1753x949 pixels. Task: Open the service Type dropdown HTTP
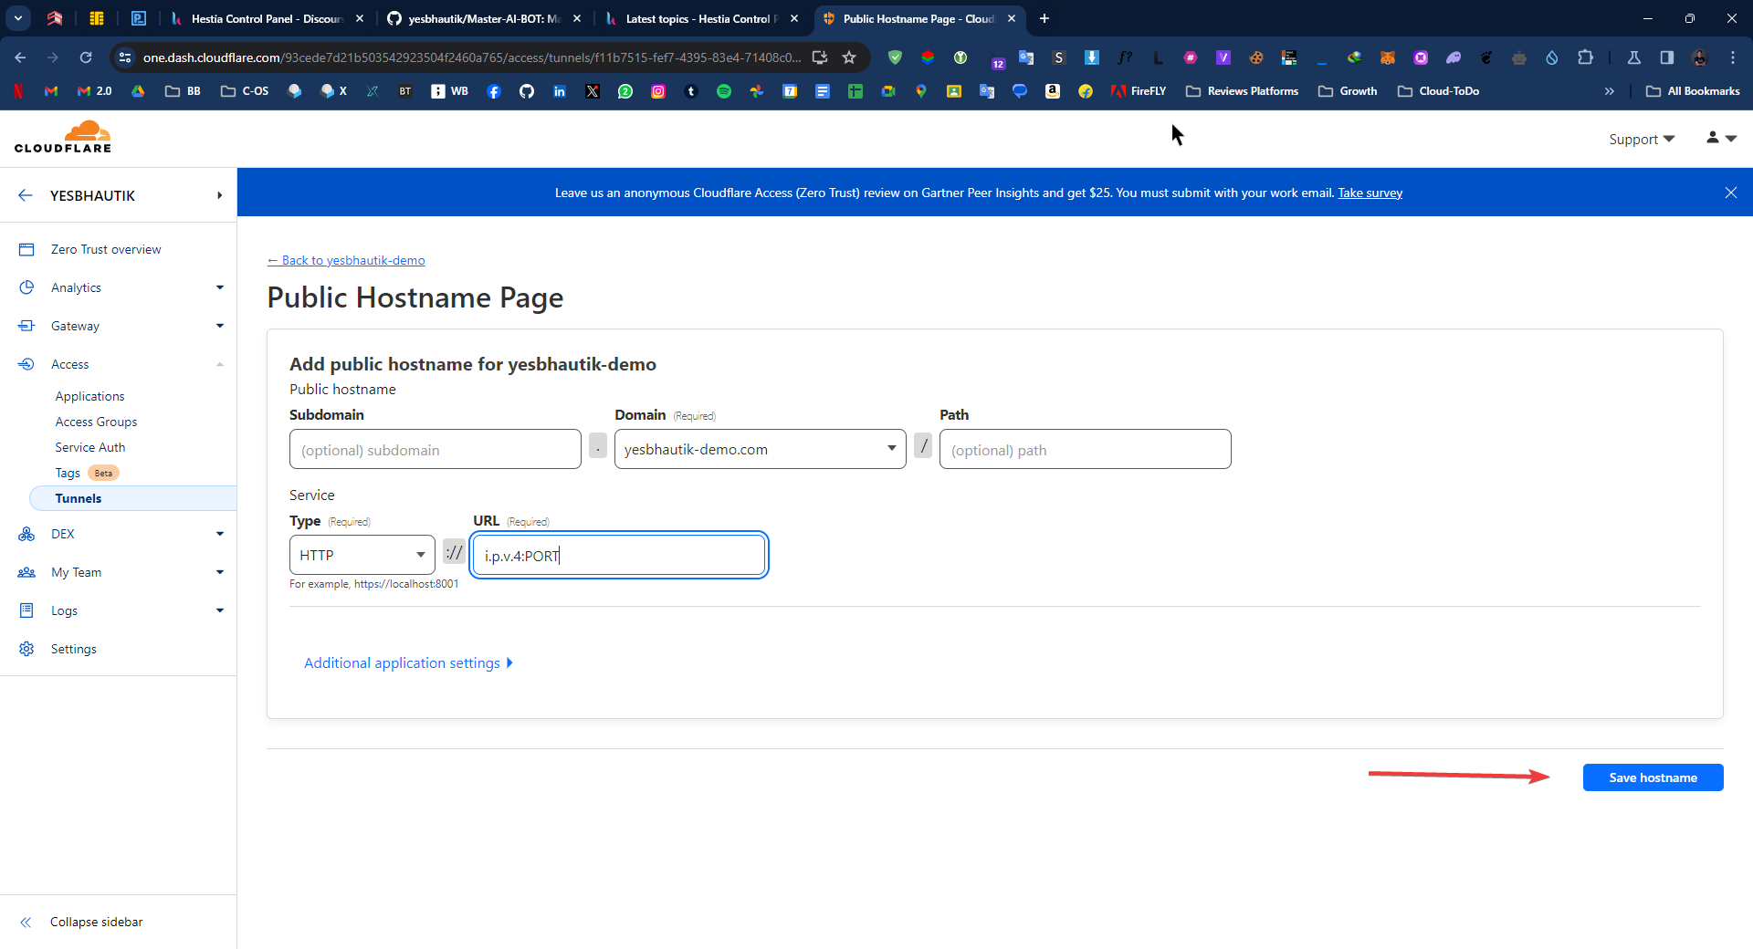[362, 555]
